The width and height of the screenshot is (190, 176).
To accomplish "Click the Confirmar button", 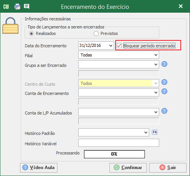I will (x=128, y=168).
